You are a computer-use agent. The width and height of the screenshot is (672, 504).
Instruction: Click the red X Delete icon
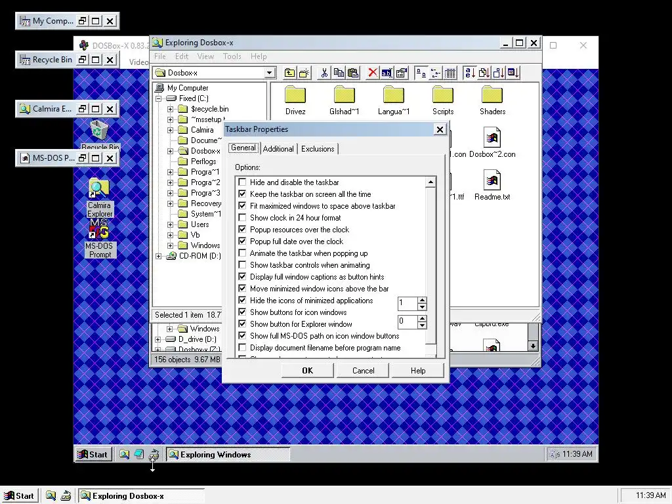(x=373, y=73)
